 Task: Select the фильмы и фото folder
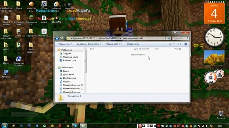pyautogui.click(x=19, y=20)
